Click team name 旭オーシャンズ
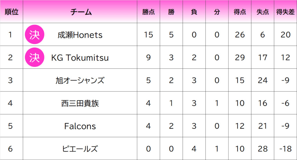Image resolution: width=297 pixels, height=160 pixels. 80,81
